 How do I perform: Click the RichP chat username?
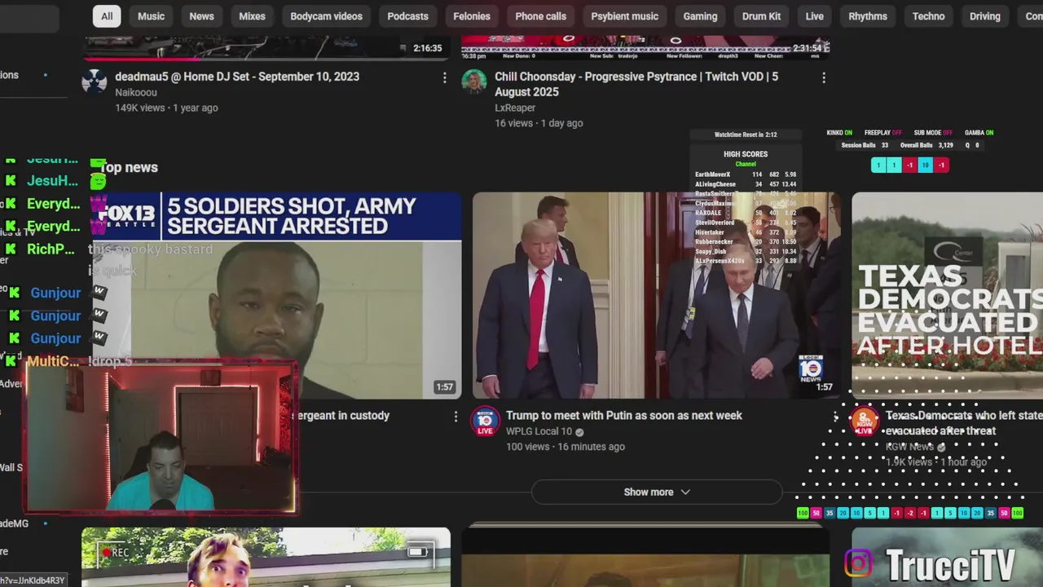(51, 249)
